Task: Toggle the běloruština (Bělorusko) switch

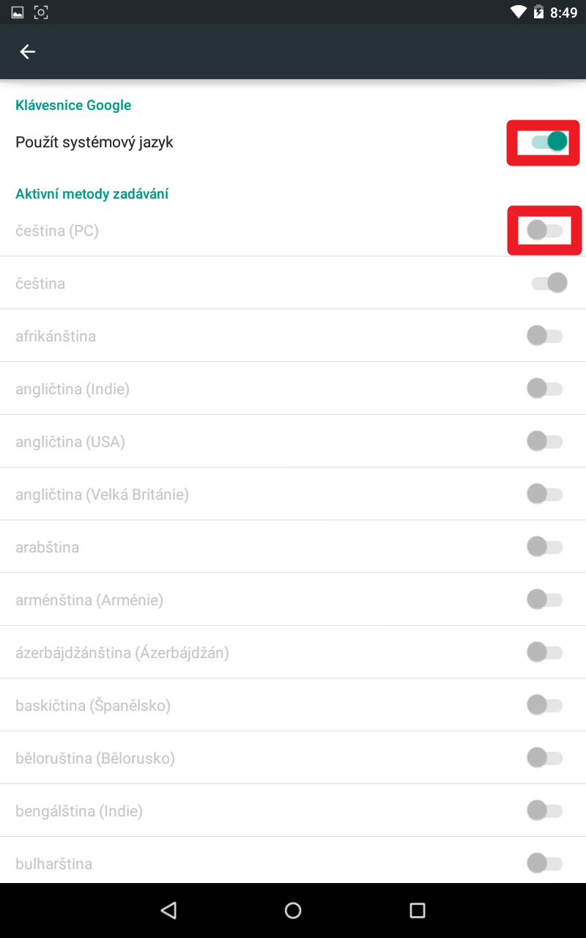Action: point(544,758)
